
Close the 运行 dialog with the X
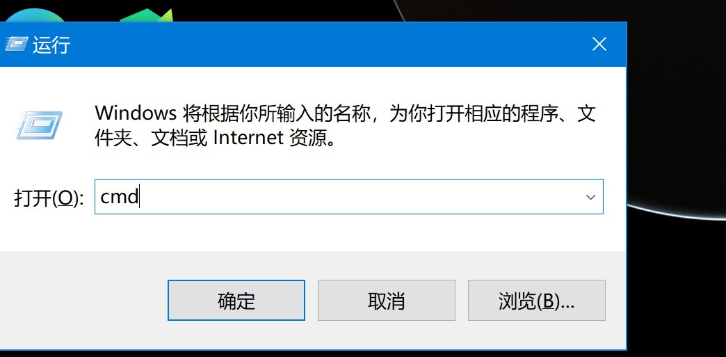pos(599,45)
